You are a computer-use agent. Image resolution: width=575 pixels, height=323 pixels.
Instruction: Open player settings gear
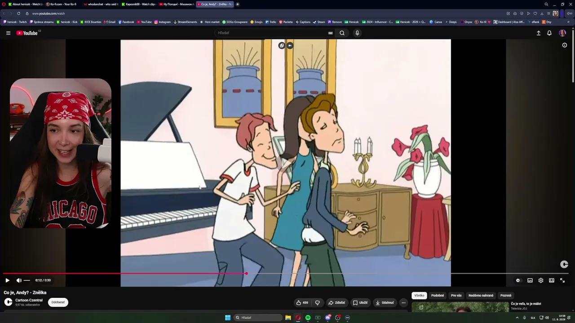541,280
